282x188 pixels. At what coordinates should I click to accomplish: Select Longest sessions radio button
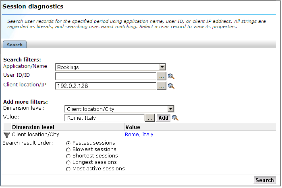[68, 163]
